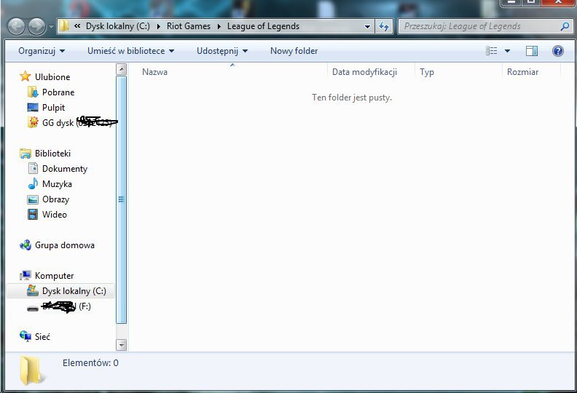This screenshot has height=393, width=577.
Task: Open the Organizuj menu
Action: [42, 51]
